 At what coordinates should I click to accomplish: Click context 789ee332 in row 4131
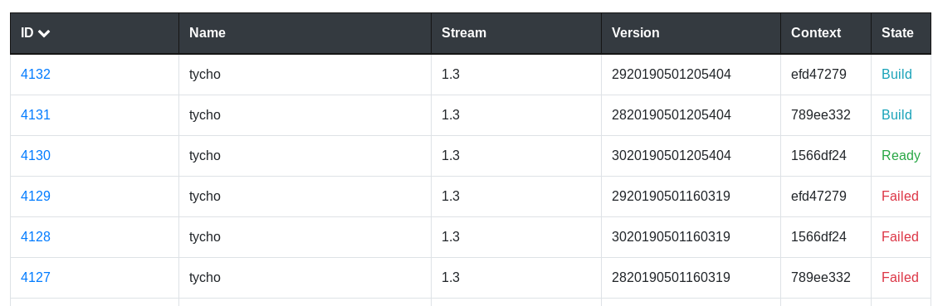point(821,114)
